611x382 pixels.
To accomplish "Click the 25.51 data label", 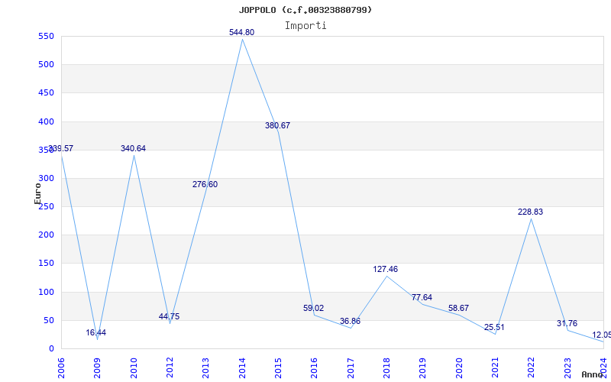I will [x=494, y=328].
